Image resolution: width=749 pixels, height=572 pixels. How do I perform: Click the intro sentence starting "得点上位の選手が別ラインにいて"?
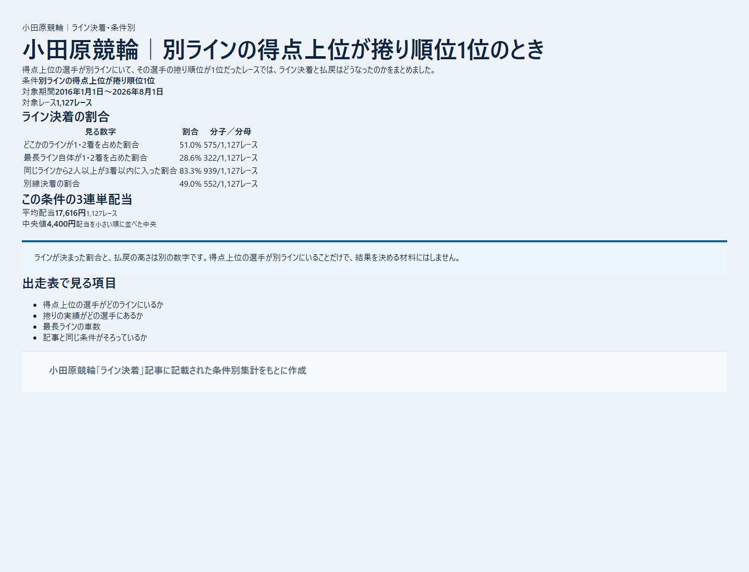point(229,70)
